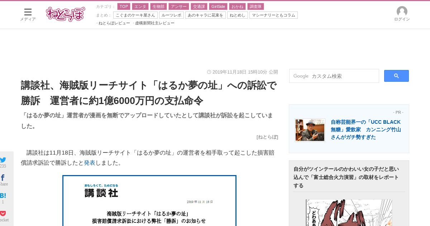This screenshot has height=226, width=430.
Task: Enlarge the 講談社 press release image
Action: (149, 201)
